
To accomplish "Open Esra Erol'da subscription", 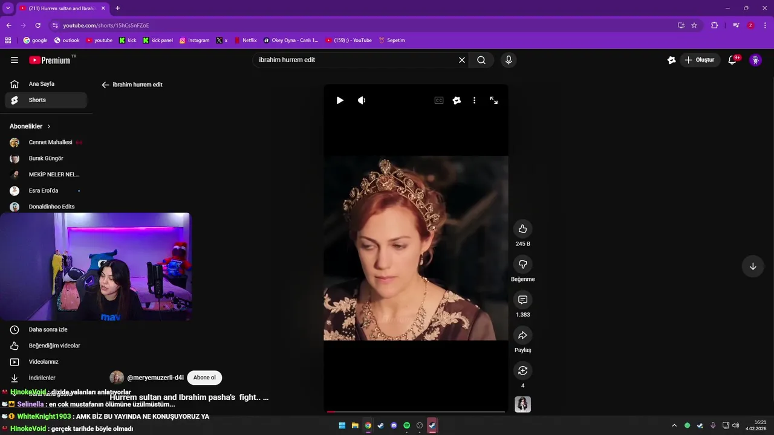I will [x=46, y=191].
